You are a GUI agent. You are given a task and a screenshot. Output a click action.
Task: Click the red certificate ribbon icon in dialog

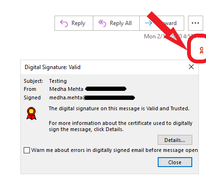click(x=31, y=114)
